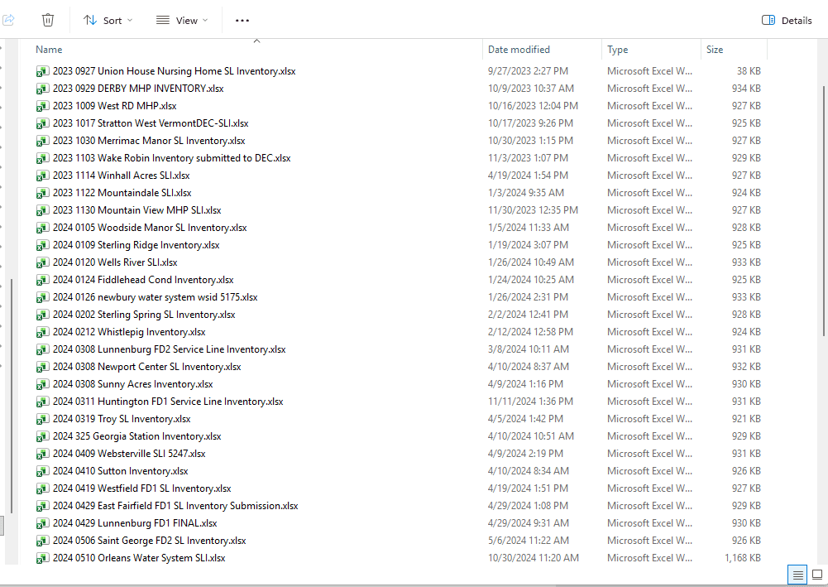The height and width of the screenshot is (587, 828).
Task: Click Excel icon of Sterling Spring file
Action: pos(42,315)
